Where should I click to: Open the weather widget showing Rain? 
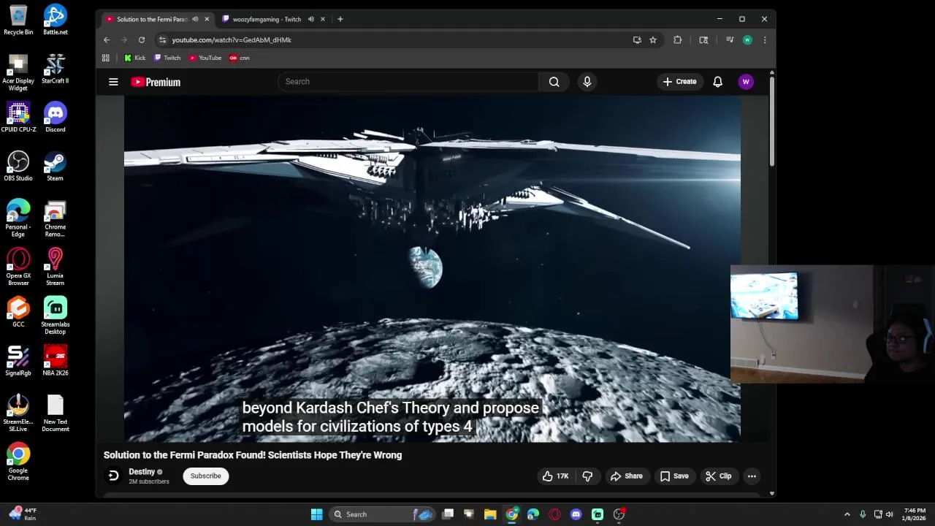coord(22,514)
